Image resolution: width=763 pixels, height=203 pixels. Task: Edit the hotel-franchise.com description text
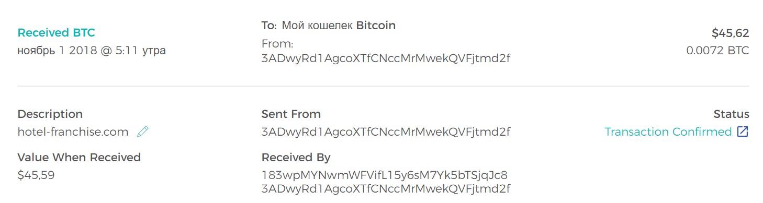(73, 132)
